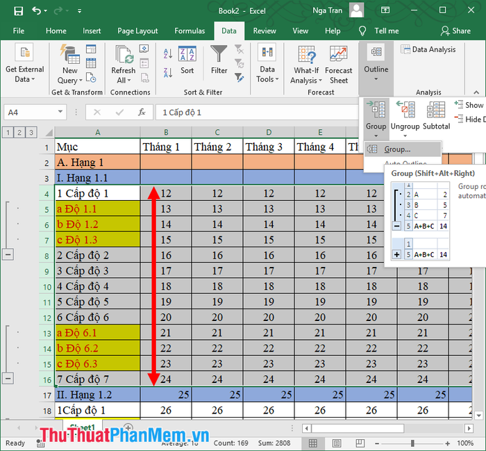
Task: Collapse the row group ending at row 8
Action: click(x=8, y=255)
